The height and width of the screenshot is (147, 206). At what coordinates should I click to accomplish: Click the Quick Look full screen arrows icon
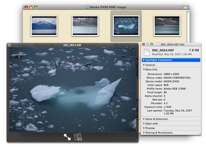tap(67, 137)
